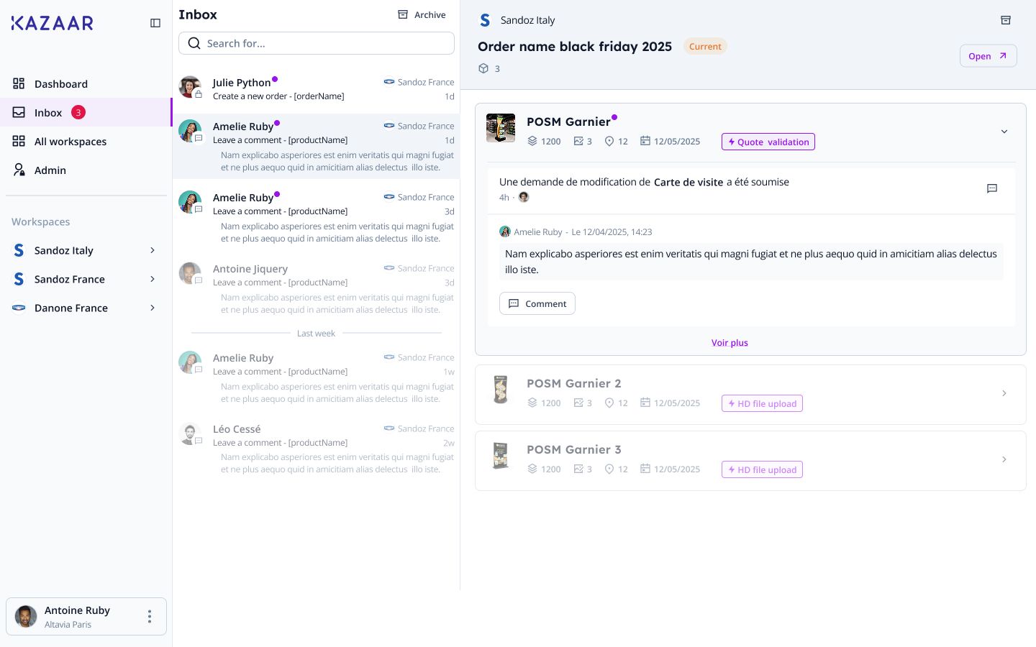Open the Antoine Jiquery message
This screenshot has width=1036, height=647.
click(317, 289)
